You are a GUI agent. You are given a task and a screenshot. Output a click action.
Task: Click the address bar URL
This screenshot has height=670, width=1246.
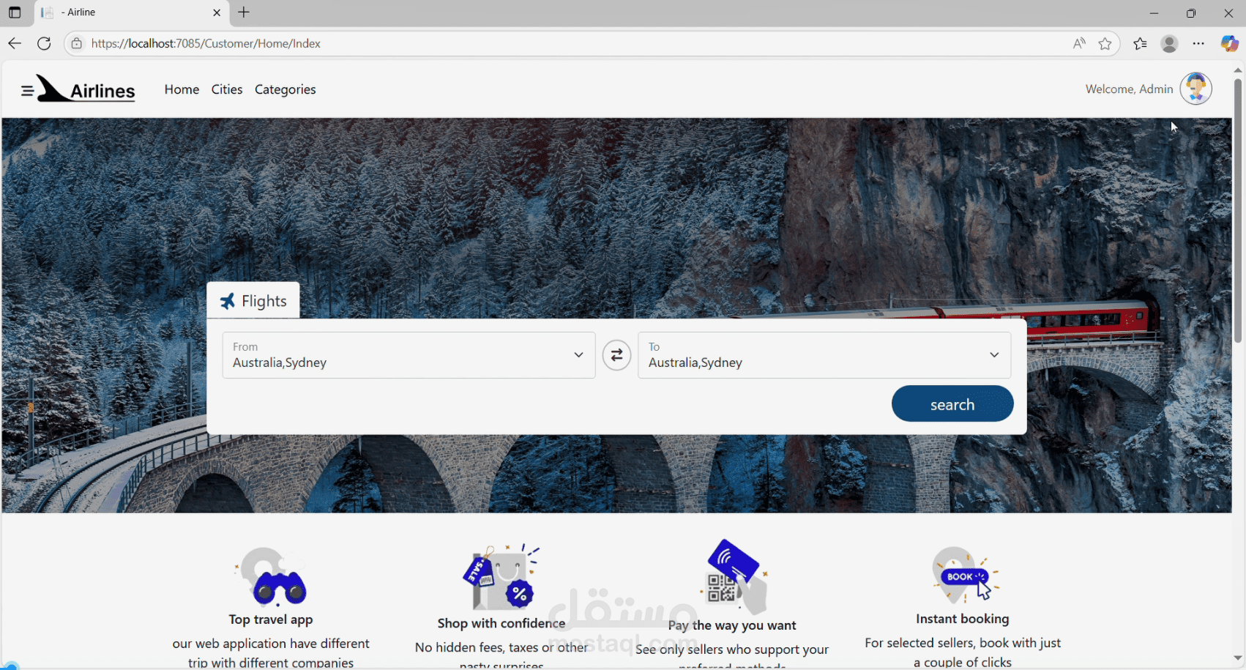(x=206, y=44)
